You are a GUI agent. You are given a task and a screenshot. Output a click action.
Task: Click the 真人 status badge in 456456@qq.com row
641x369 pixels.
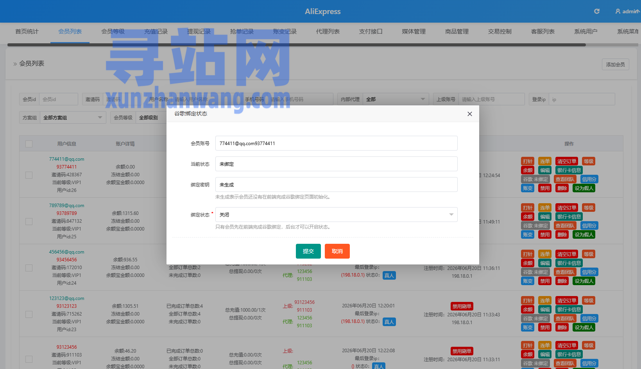pyautogui.click(x=389, y=275)
